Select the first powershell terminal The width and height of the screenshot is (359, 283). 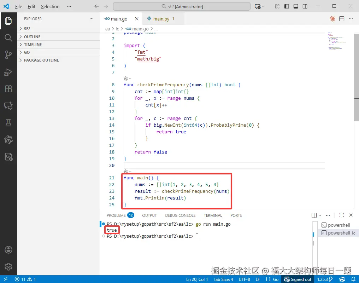(x=339, y=225)
